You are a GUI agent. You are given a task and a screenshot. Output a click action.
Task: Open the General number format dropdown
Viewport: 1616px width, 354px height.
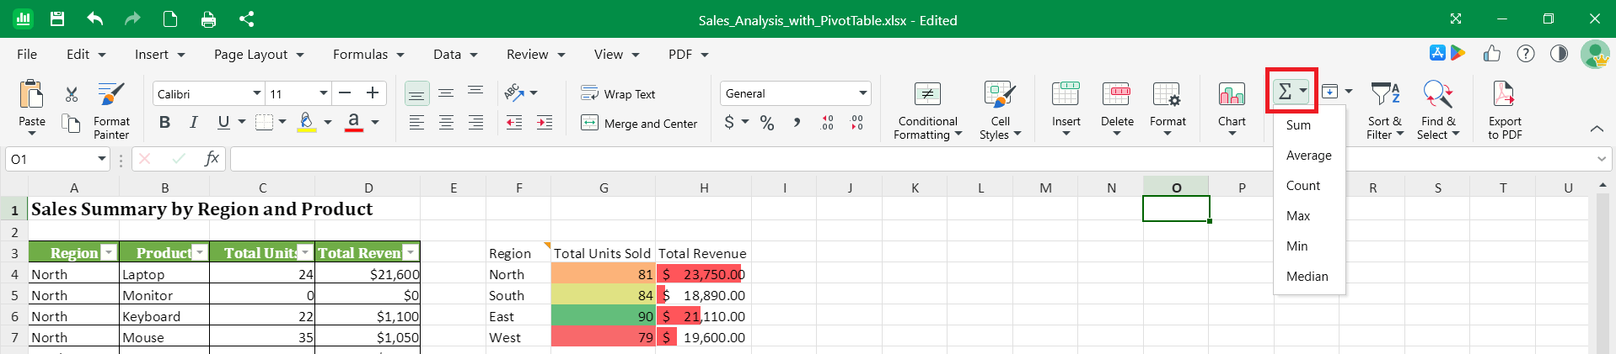pos(862,93)
